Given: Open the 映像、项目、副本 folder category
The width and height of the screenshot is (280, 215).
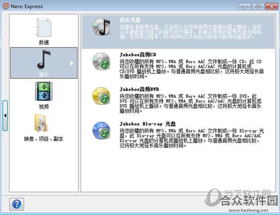Looking at the screenshot, I should click(42, 123).
